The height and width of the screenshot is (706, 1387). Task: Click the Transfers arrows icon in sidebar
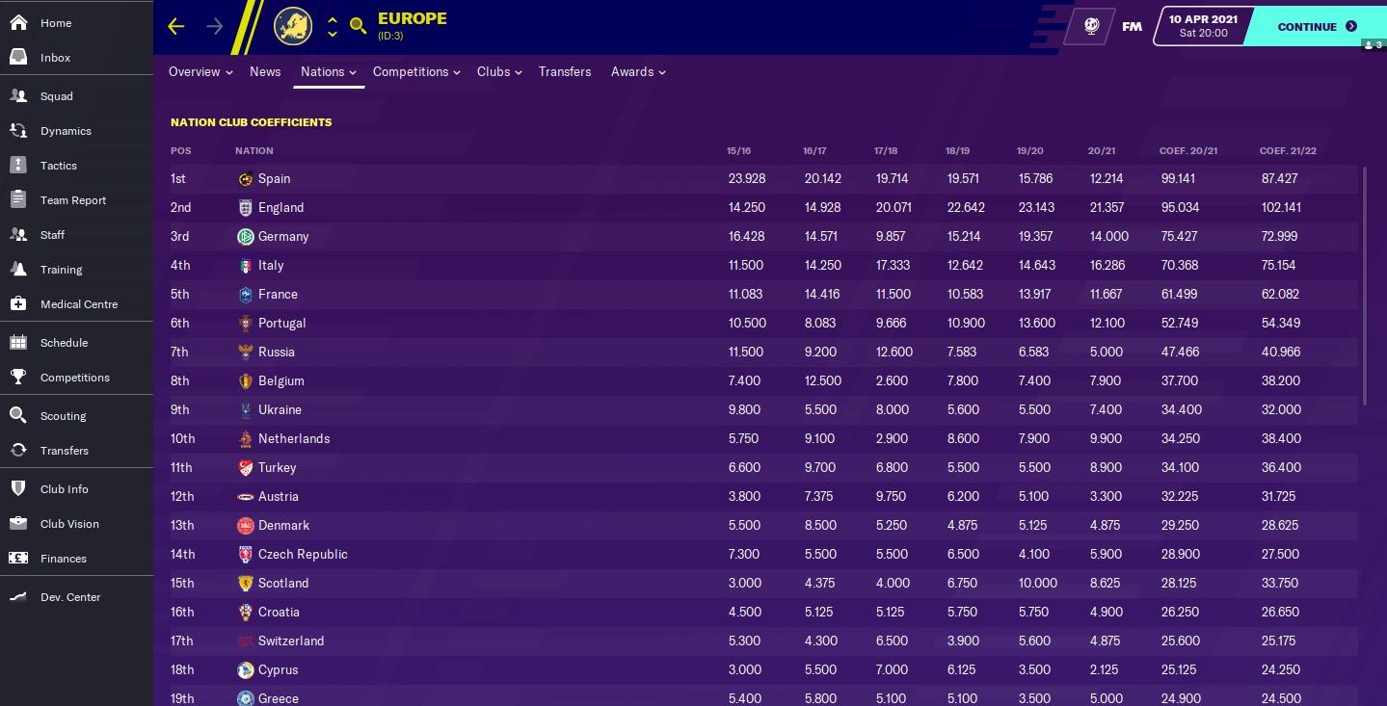18,450
